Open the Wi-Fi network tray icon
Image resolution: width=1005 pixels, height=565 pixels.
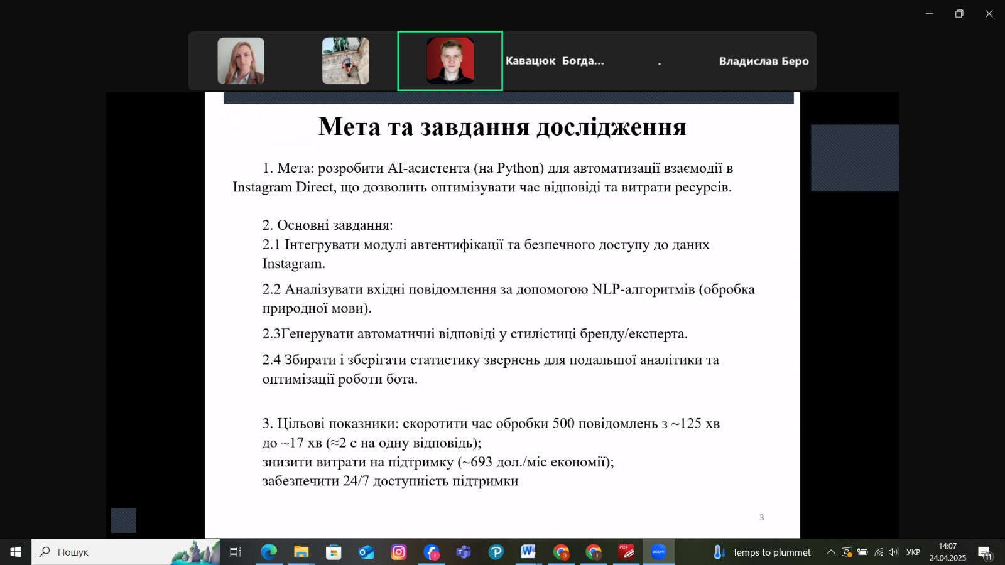(x=879, y=552)
